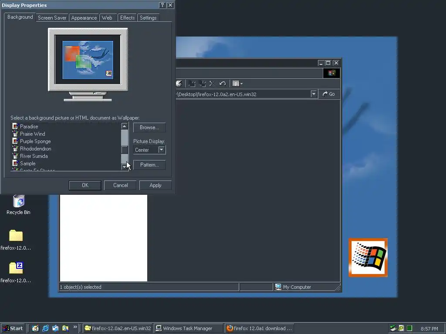446x334 pixels.
Task: Click the first system tray icon
Action: pyautogui.click(x=393, y=328)
